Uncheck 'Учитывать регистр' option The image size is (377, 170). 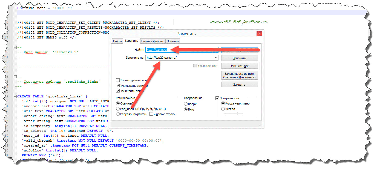[118, 85]
